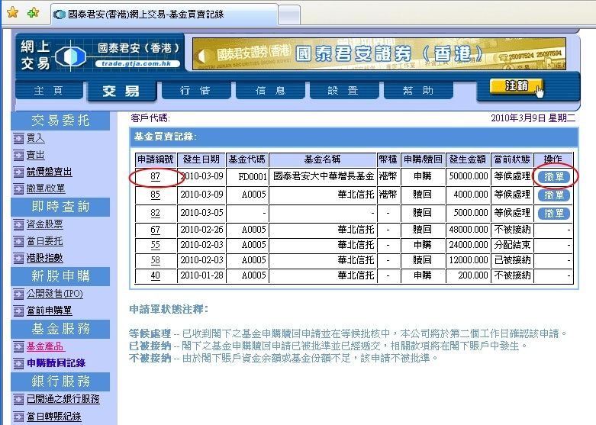Click the icon beside 當前申購單
Image resolution: width=596 pixels, height=425 pixels.
click(x=18, y=311)
